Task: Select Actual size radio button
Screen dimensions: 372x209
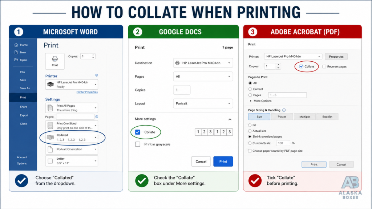Action: point(250,131)
